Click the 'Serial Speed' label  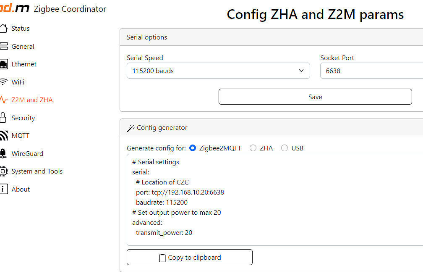coord(145,58)
